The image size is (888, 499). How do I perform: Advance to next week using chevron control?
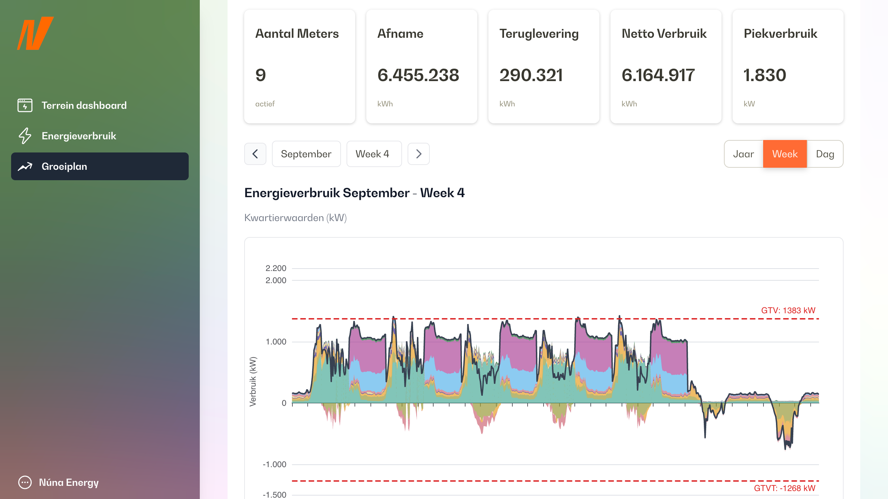pyautogui.click(x=418, y=154)
